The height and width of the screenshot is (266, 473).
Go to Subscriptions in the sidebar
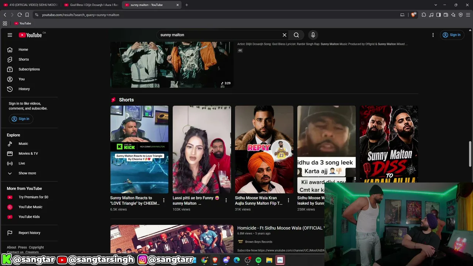(x=29, y=69)
